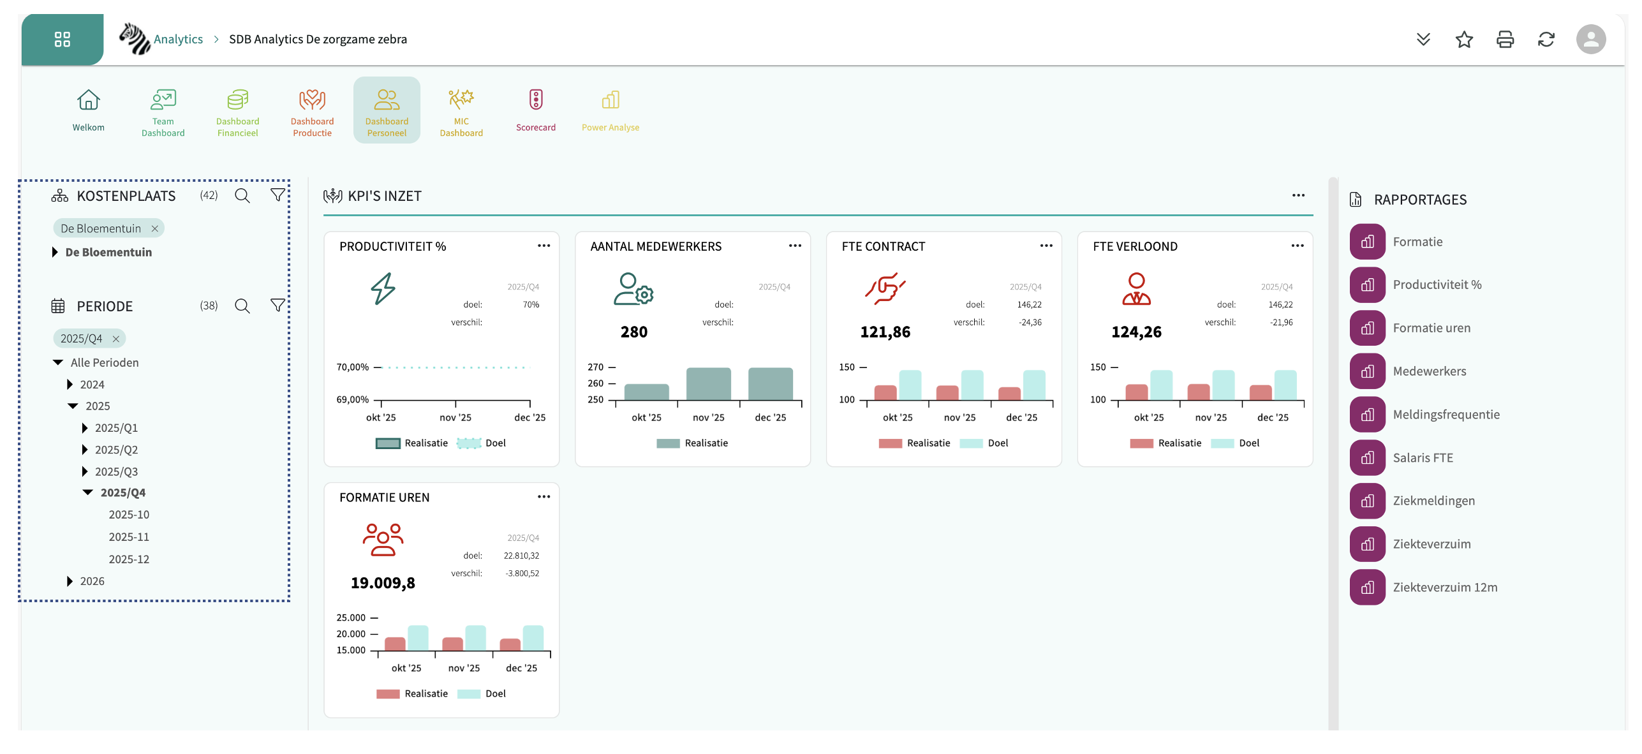Viewport: 1642px width, 754px height.
Task: Open the user profile avatar
Action: [1590, 40]
